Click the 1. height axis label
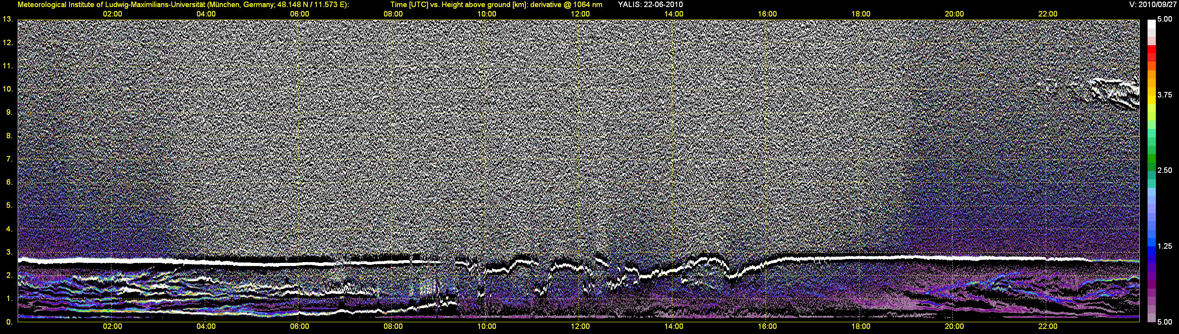Image resolution: width=1179 pixels, height=334 pixels. (x=9, y=299)
